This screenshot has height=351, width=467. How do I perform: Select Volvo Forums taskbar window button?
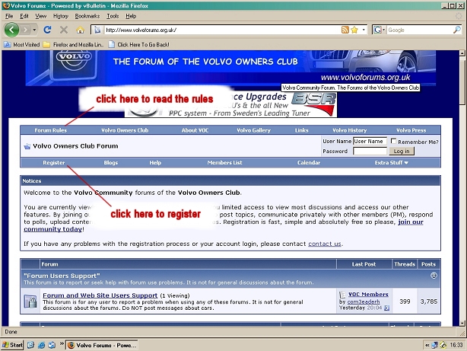point(102,345)
